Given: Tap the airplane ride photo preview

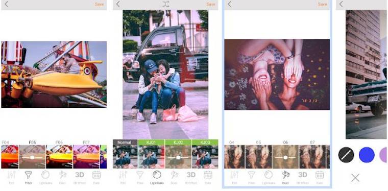Looking at the screenshot, I should 54,75.
